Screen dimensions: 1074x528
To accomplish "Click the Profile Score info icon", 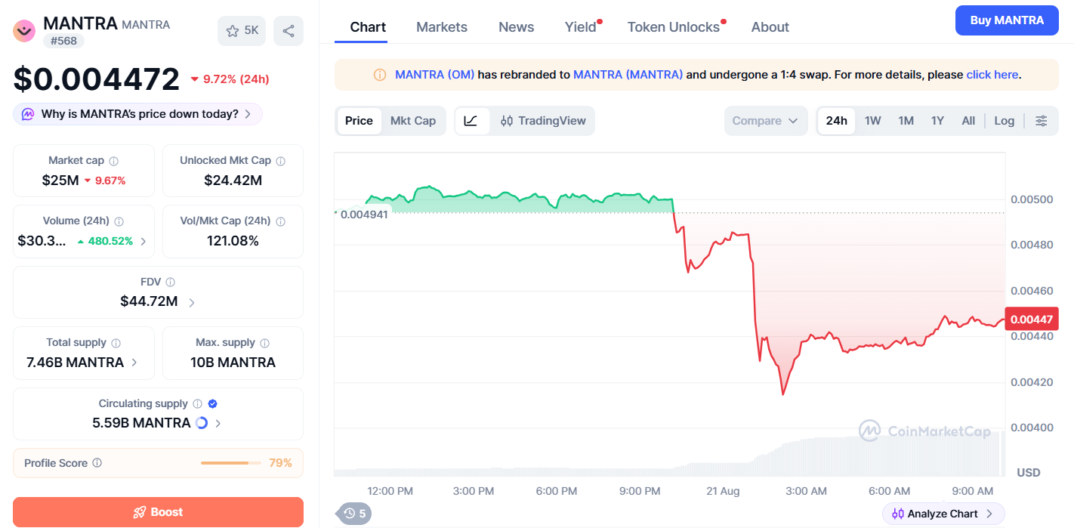I will pyautogui.click(x=97, y=463).
